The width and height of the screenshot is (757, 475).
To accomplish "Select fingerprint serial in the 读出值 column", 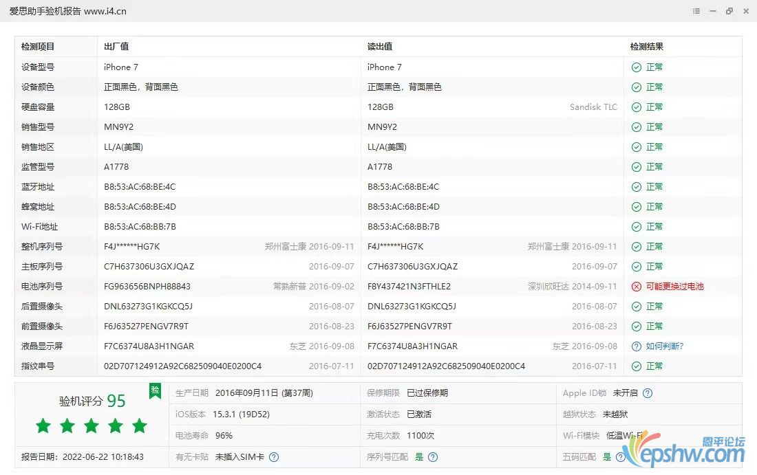I will (x=446, y=366).
